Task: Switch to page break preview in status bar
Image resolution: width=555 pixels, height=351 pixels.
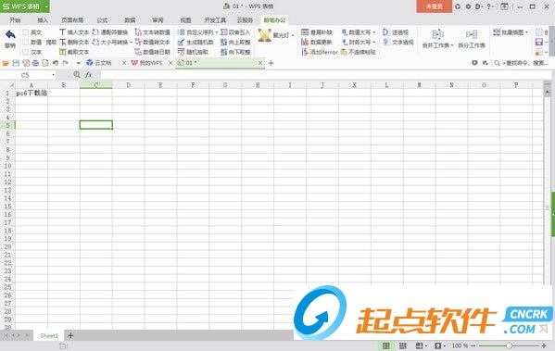Action: (x=402, y=345)
